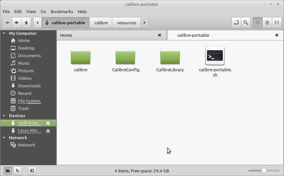
Task: Open the View menu
Action: [31, 11]
